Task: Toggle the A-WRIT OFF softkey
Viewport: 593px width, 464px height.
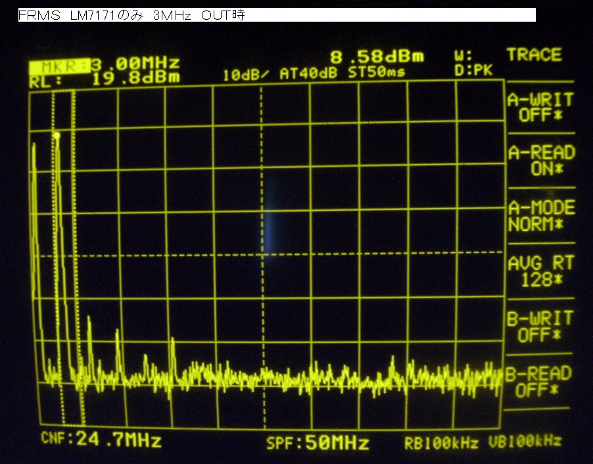Action: tap(540, 107)
